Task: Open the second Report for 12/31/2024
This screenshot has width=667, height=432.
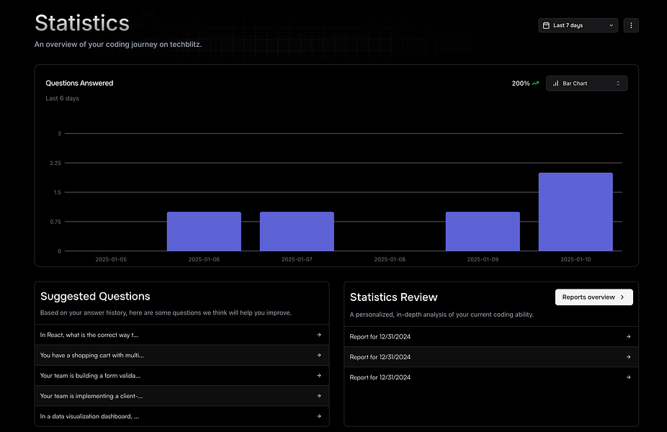Action: tap(380, 357)
